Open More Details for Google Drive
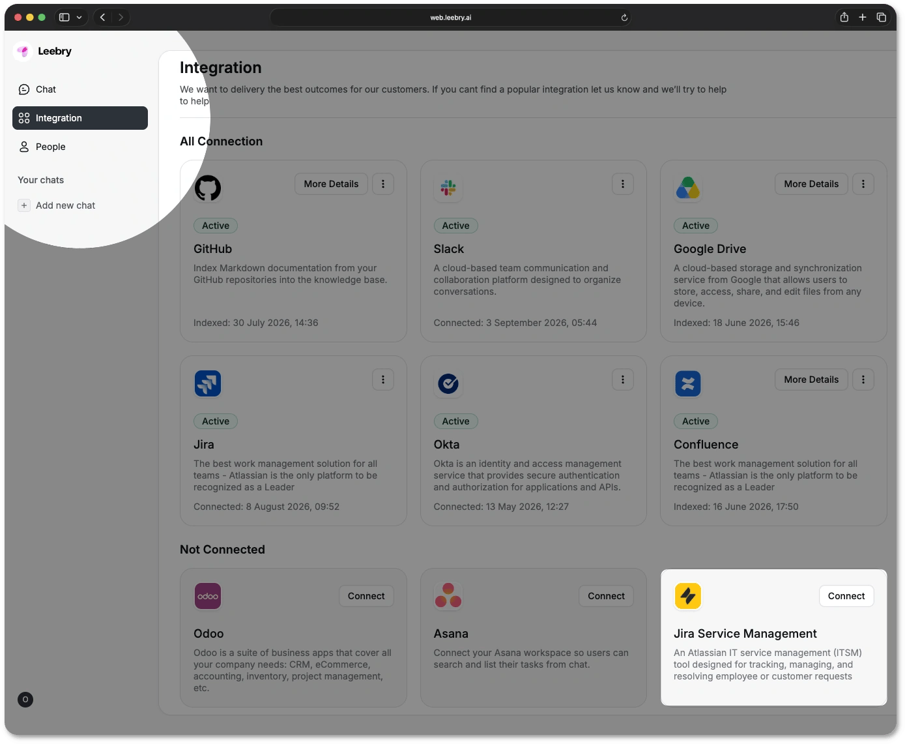905x744 pixels. (811, 184)
